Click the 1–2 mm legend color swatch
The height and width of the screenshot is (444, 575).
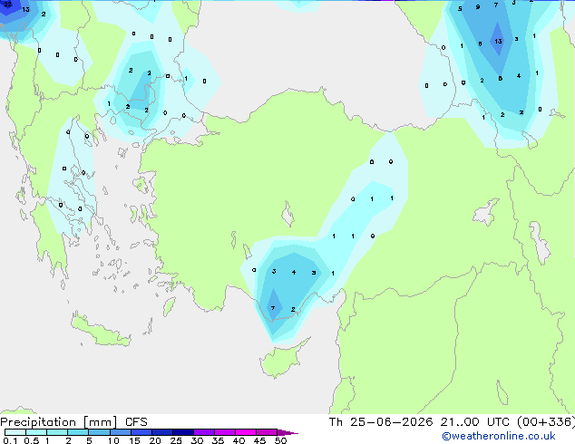[x=57, y=432]
